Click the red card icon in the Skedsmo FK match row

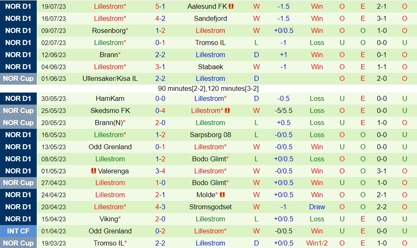(x=227, y=111)
